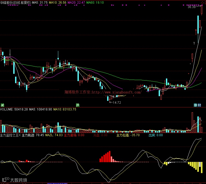Click the green 跌 badge icon

[x=78, y=105]
